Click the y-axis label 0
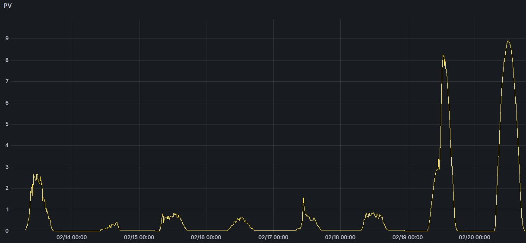This screenshot has width=526, height=243. pyautogui.click(x=7, y=231)
